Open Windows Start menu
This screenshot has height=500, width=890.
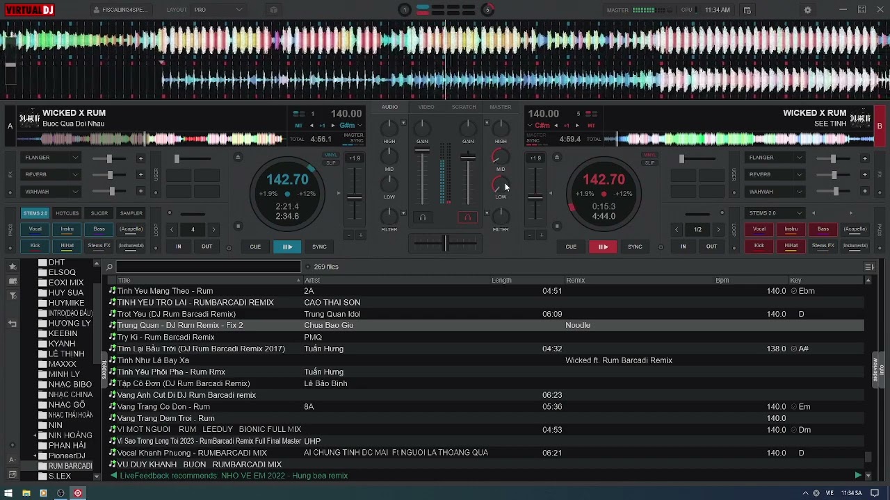tap(8, 493)
